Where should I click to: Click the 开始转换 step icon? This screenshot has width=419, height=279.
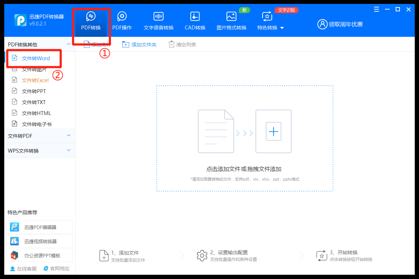click(x=321, y=256)
